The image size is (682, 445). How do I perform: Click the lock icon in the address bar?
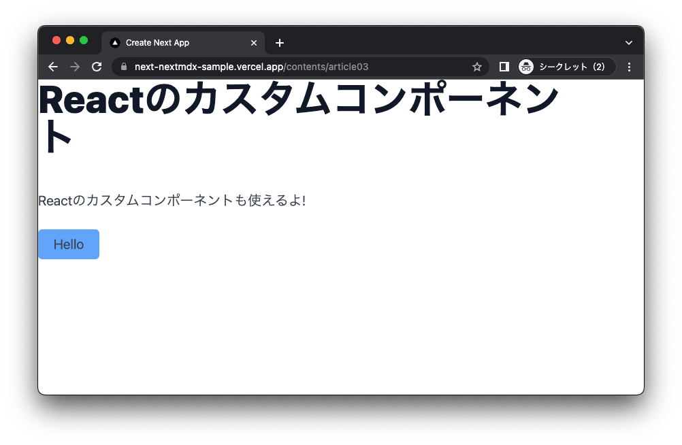point(124,67)
